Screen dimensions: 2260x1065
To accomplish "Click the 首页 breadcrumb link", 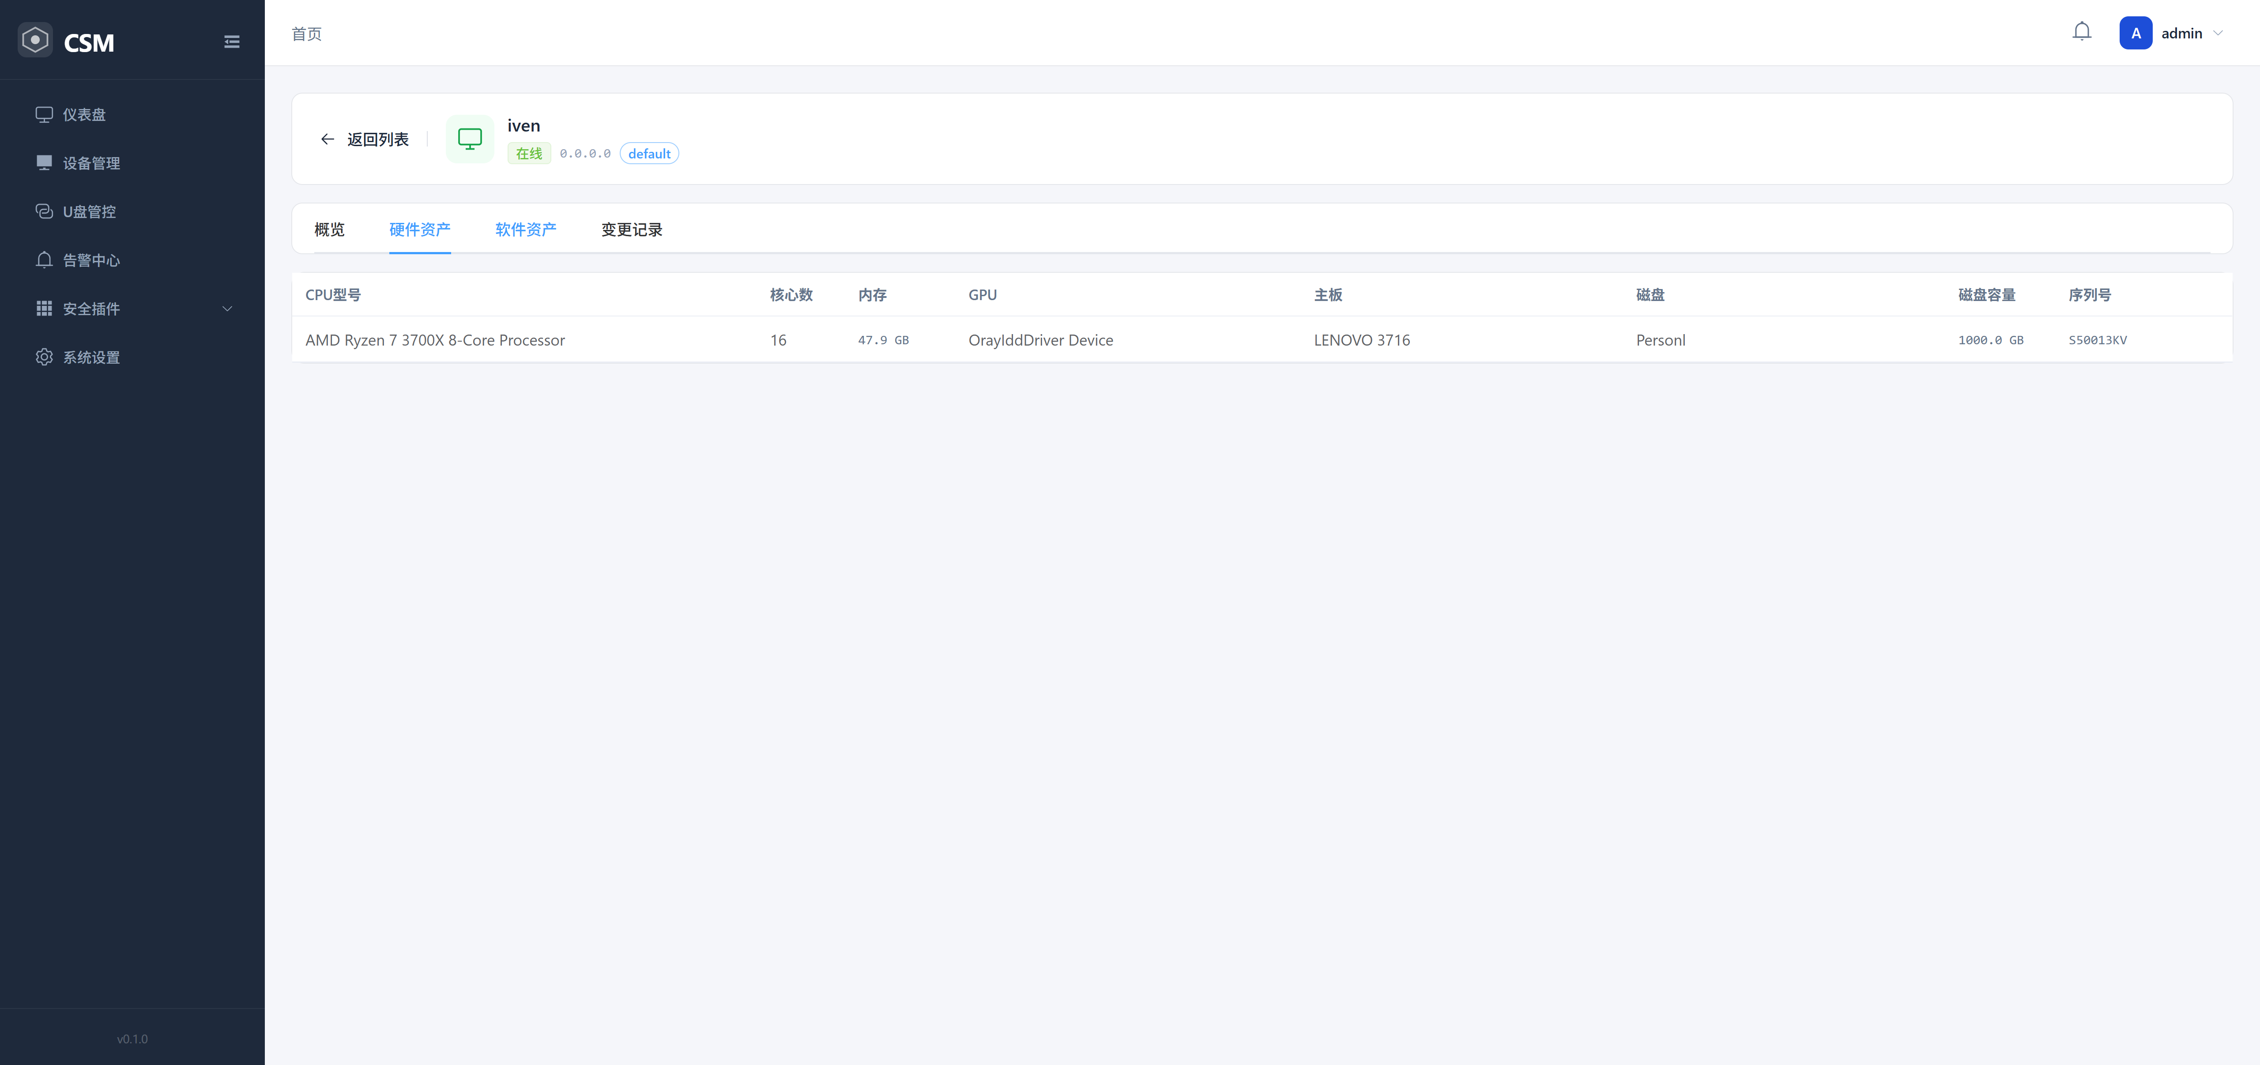I will [306, 34].
